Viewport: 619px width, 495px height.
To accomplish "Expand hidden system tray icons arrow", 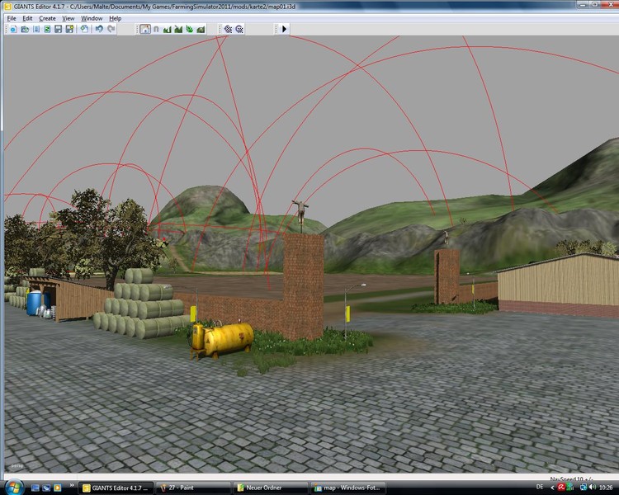I will point(552,488).
